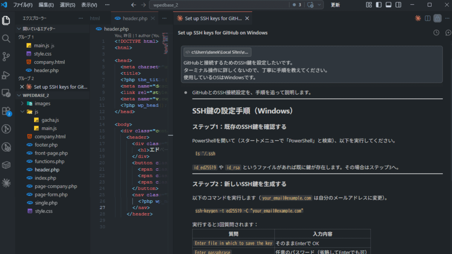
Task: Open the additional menus ellipsis in menu bar
Action: coord(107,5)
